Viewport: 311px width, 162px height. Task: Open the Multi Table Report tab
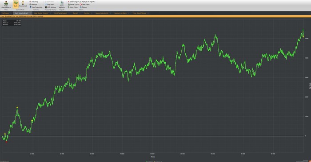tap(60, 13)
